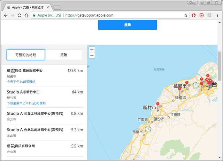Click the red pin at 新竹市

(157, 104)
